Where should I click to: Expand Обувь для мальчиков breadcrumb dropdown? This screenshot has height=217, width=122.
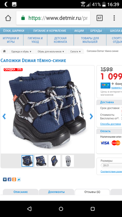point(51,51)
